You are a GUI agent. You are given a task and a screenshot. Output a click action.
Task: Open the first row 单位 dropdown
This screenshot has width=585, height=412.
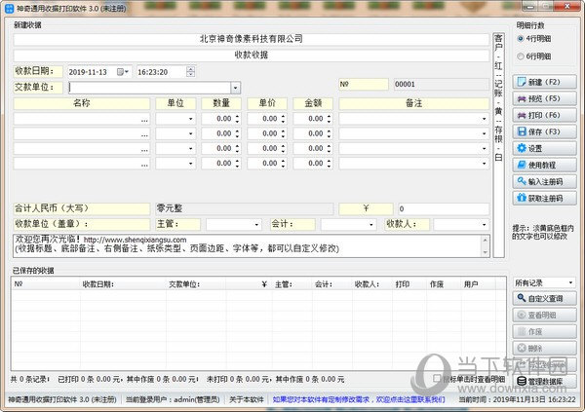[191, 119]
